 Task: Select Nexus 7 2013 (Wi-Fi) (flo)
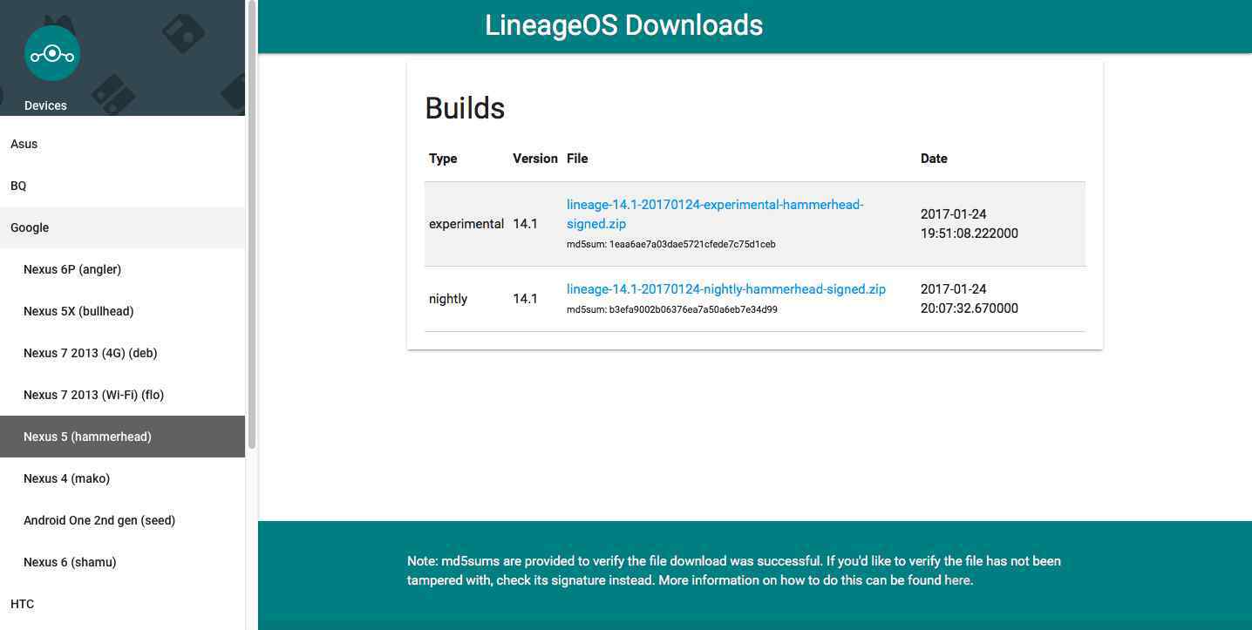pyautogui.click(x=122, y=395)
